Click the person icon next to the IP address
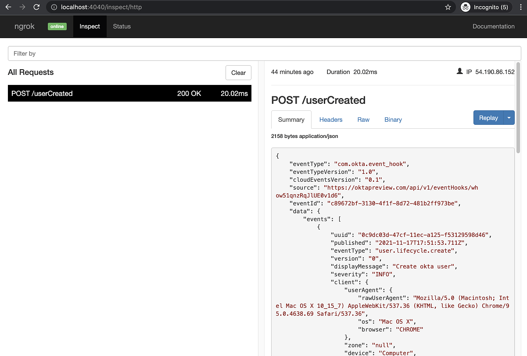This screenshot has width=527, height=356. click(x=459, y=71)
